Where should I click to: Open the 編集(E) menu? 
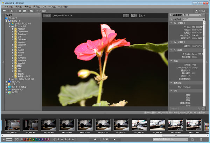[x=19, y=7]
